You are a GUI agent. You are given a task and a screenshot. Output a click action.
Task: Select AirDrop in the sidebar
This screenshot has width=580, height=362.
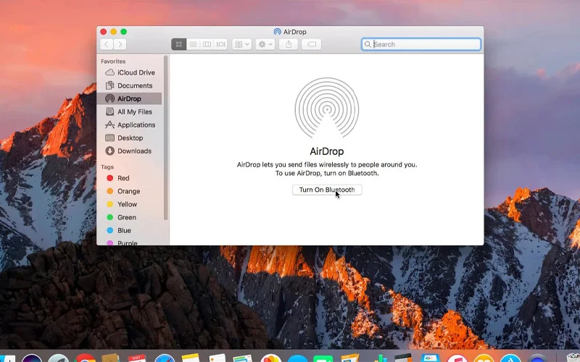[130, 98]
